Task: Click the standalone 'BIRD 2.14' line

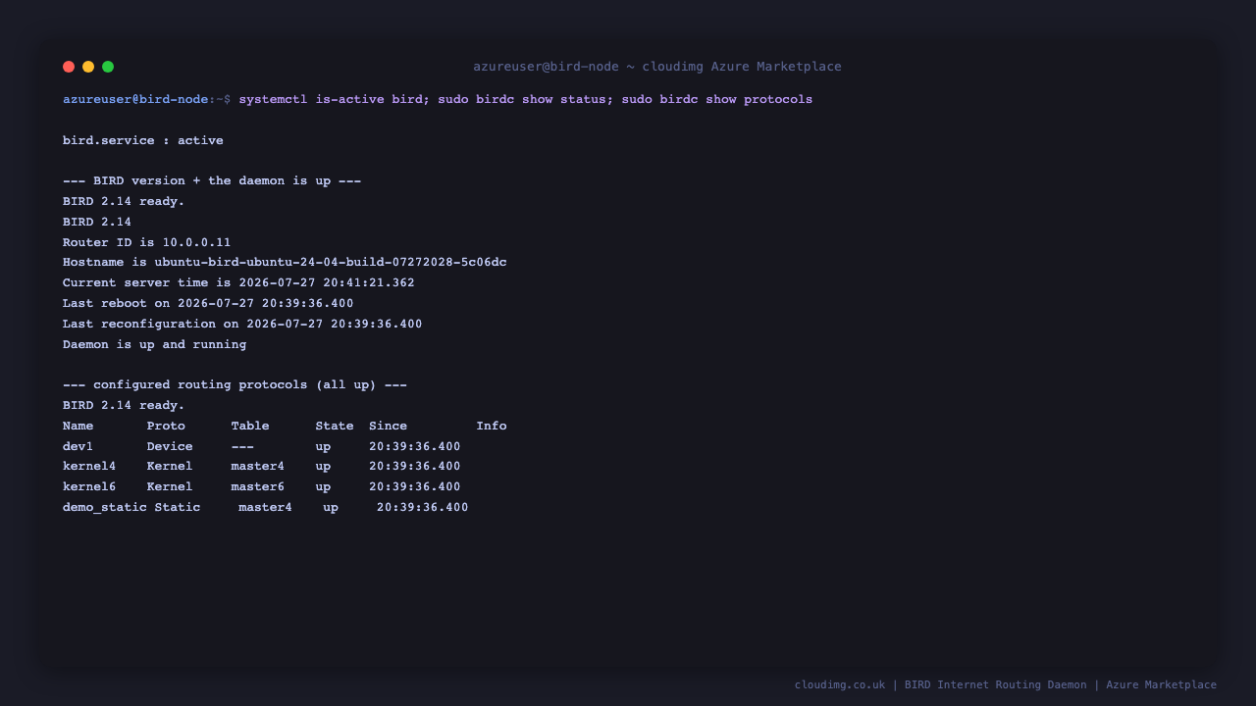Action: (x=97, y=223)
